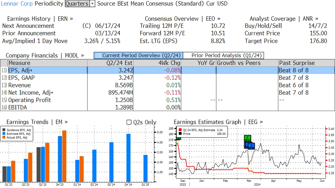Click the blue Estimate EPS legend swatch
Image resolution: width=335 pixels, height=188 pixels.
pyautogui.click(x=4, y=134)
